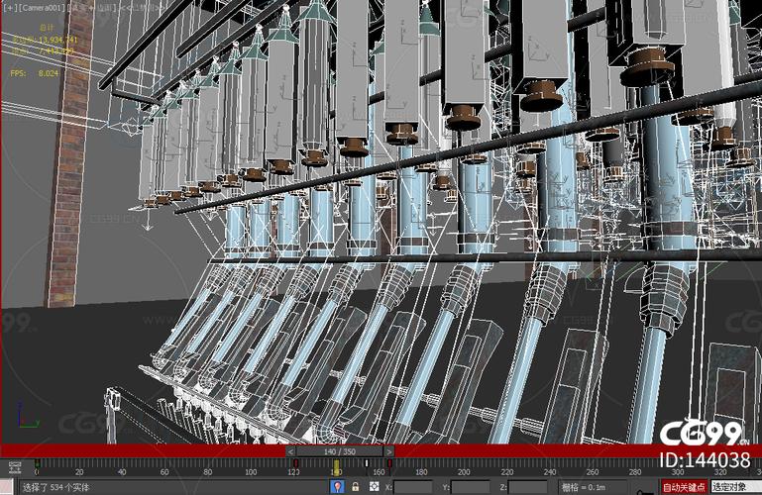Enable the red Auto Key button

[685, 487]
